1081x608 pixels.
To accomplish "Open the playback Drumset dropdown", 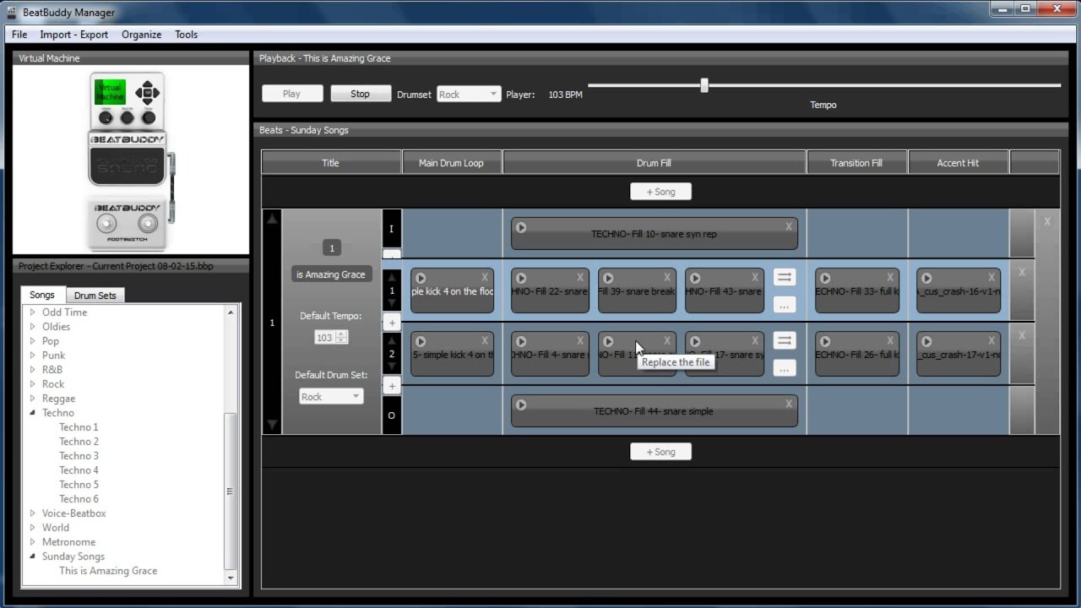I will [469, 95].
